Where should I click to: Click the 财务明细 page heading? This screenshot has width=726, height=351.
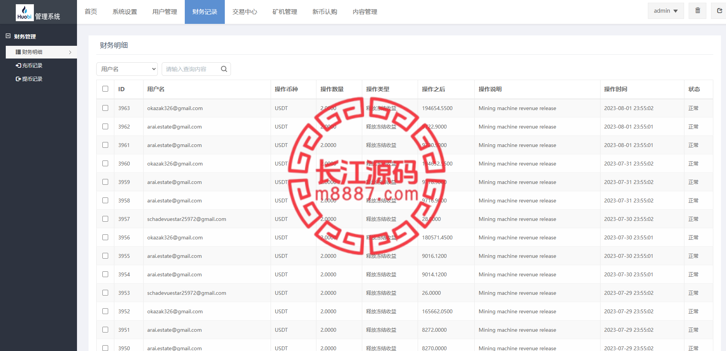coord(114,45)
